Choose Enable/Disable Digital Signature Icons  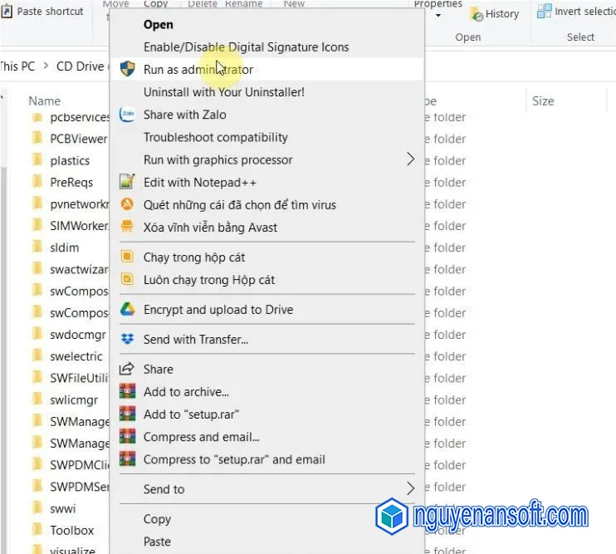pyautogui.click(x=246, y=47)
